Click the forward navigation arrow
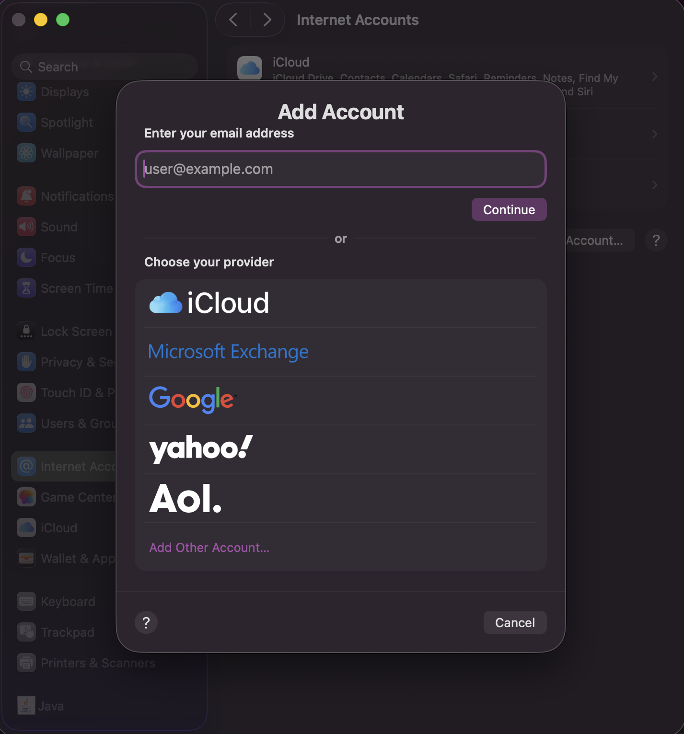684x734 pixels. (267, 20)
